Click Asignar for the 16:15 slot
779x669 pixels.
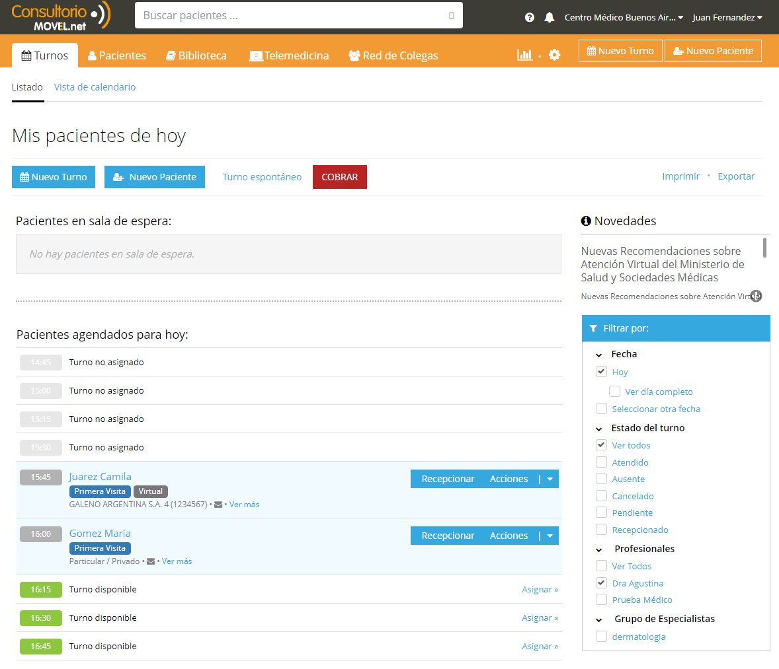[x=540, y=590]
